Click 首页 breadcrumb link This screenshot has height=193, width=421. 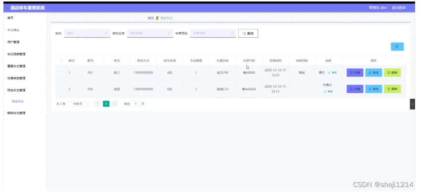click(151, 18)
